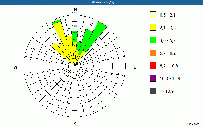Click the legend label "3,6 - 5,7"

(168, 41)
